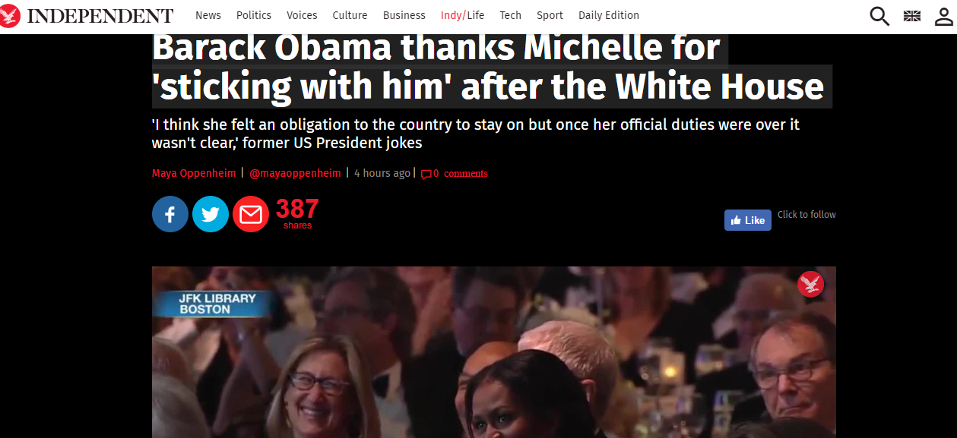Share the article by email icon
Viewport: 957px width, 438px height.
[251, 214]
